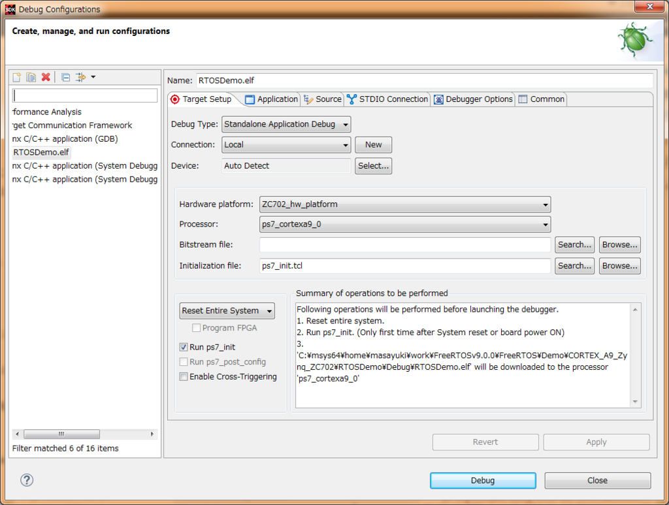Click Browse... for Initialization file

point(619,266)
